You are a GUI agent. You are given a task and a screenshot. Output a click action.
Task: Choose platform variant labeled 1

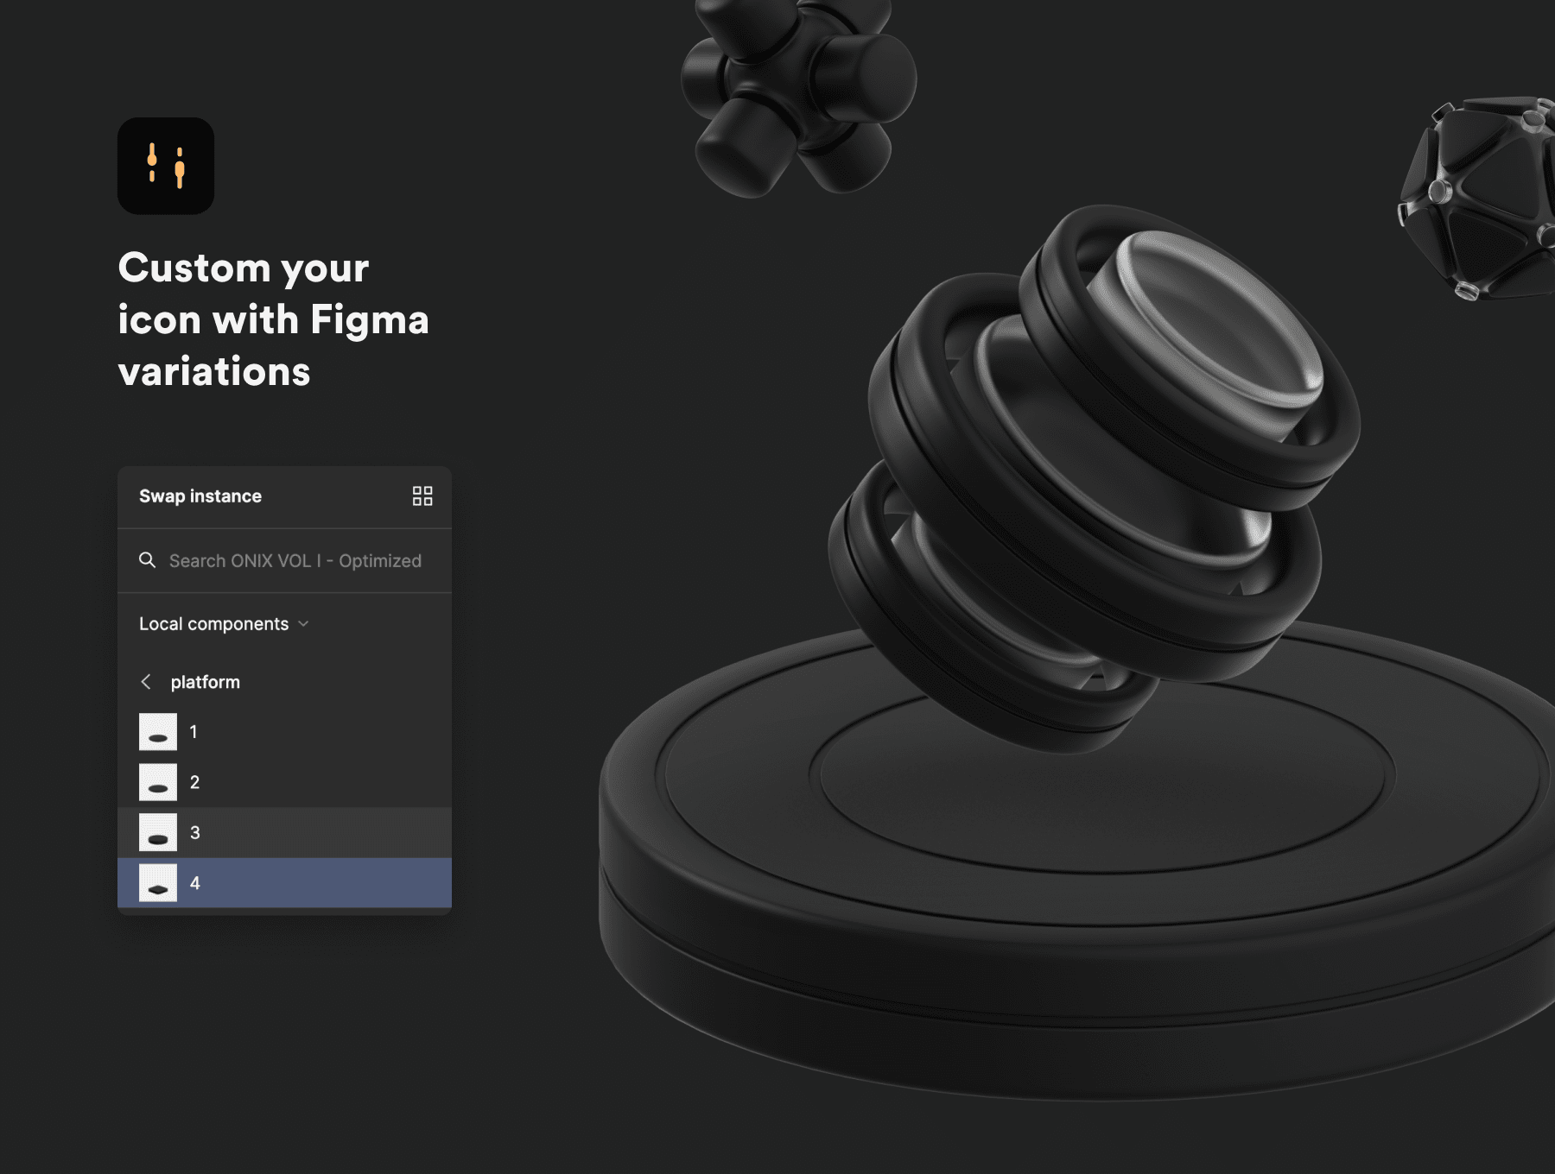(284, 731)
